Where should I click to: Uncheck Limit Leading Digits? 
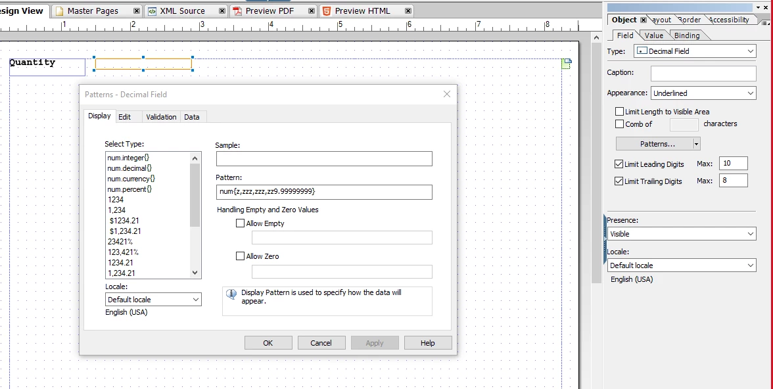pyautogui.click(x=619, y=164)
